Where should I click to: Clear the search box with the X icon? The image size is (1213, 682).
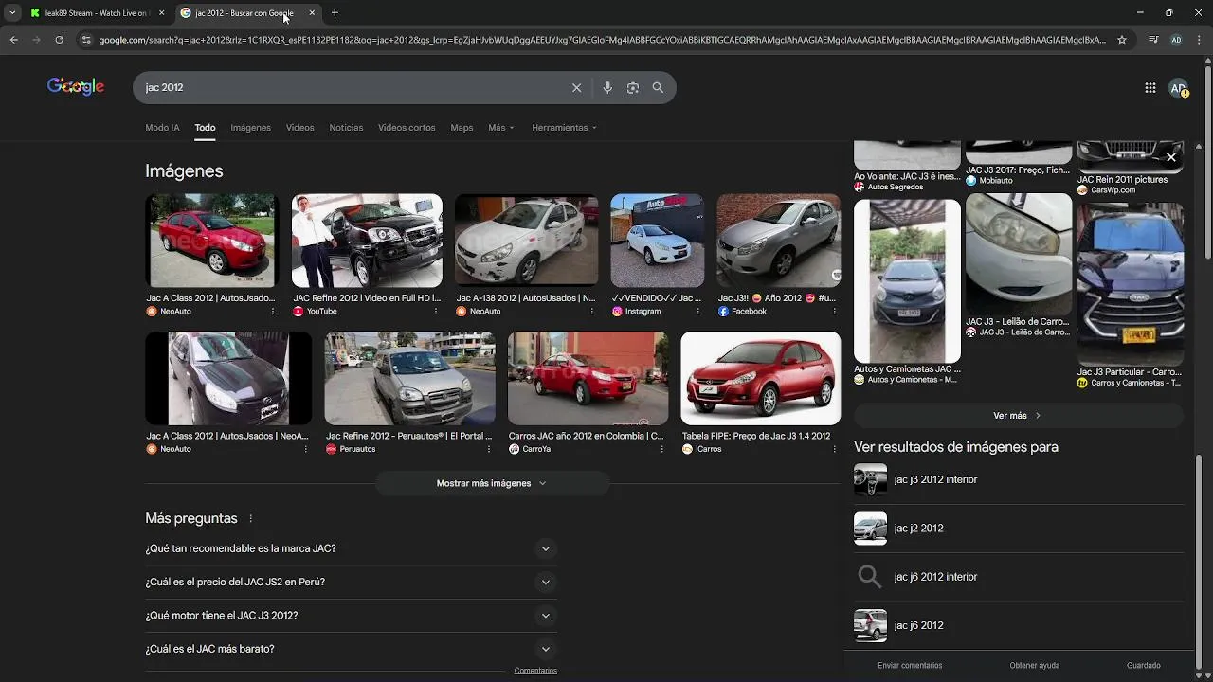pos(576,87)
